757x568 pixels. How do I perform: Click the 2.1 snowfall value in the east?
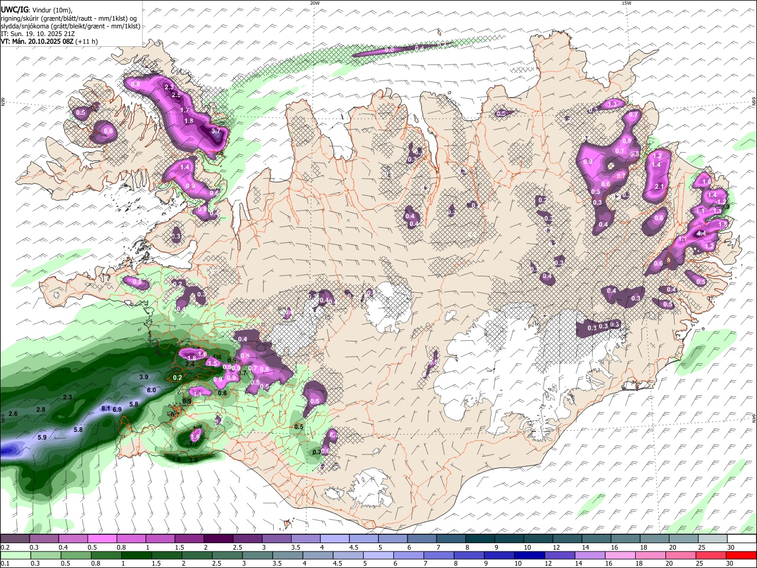[x=661, y=186]
